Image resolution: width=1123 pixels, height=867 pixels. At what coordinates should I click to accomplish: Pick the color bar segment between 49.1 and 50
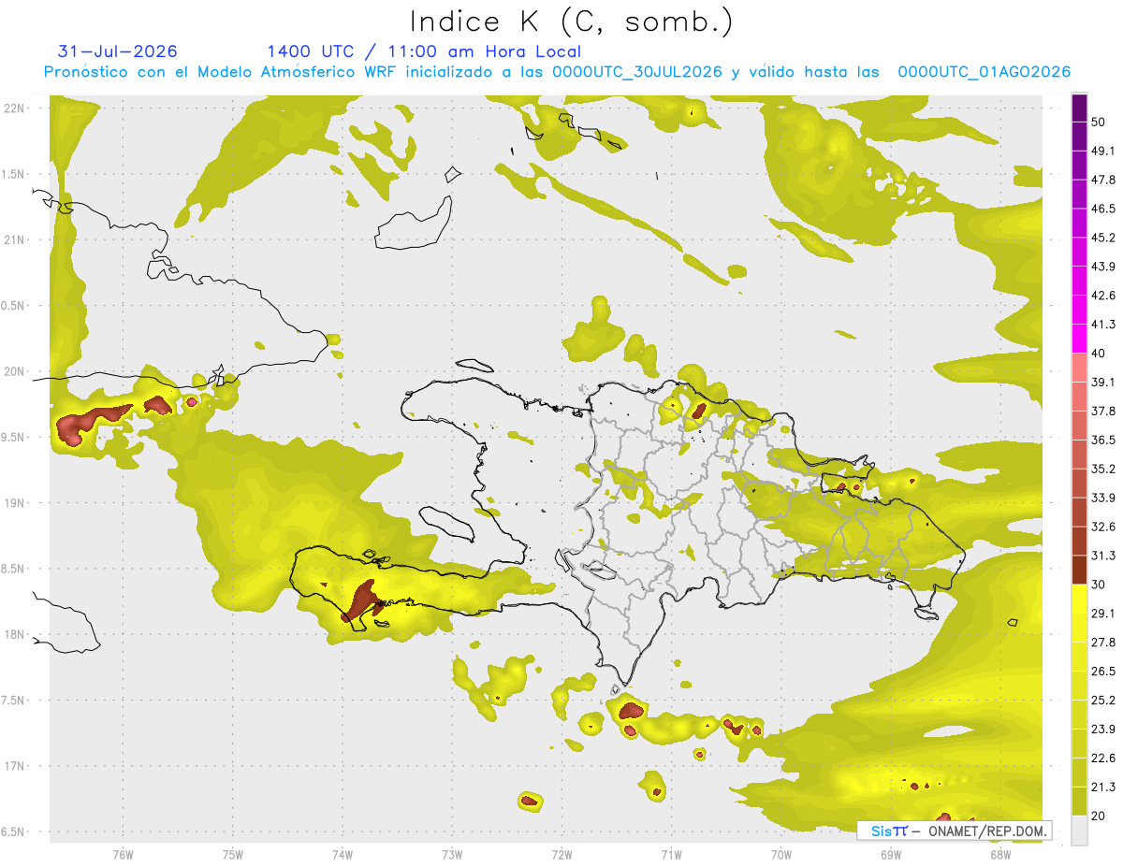coord(1079,137)
